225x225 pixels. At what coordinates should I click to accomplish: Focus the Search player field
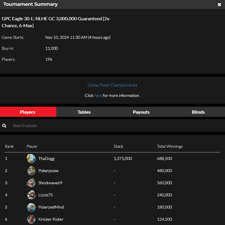112,126
